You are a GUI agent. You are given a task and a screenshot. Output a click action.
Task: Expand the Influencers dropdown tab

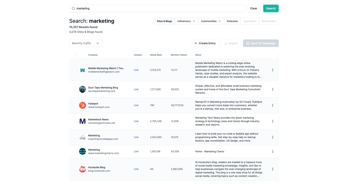[x=186, y=21]
